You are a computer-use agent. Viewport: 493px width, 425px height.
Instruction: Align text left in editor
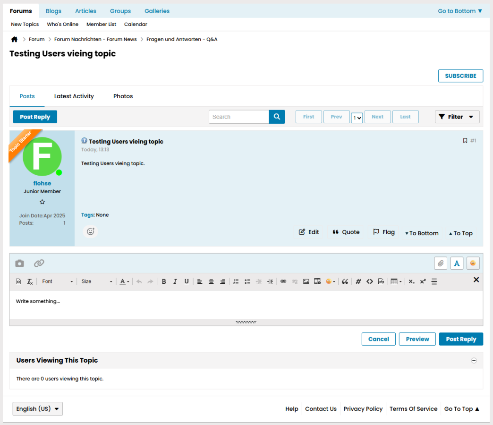coord(200,281)
